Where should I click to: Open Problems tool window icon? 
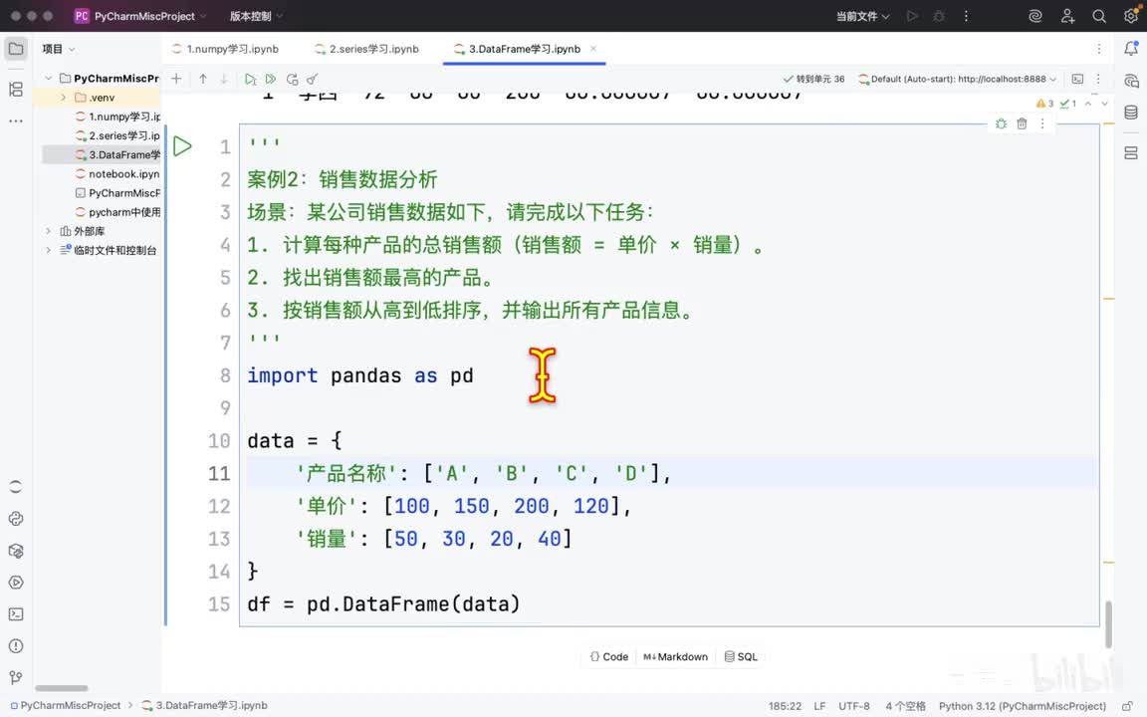click(16, 646)
